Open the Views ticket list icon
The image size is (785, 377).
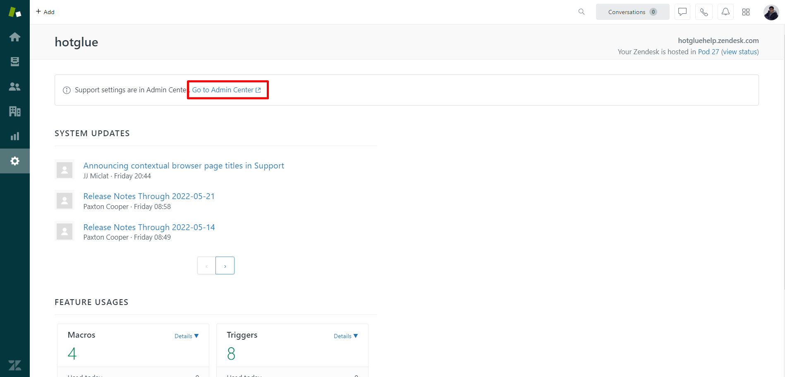click(x=15, y=62)
